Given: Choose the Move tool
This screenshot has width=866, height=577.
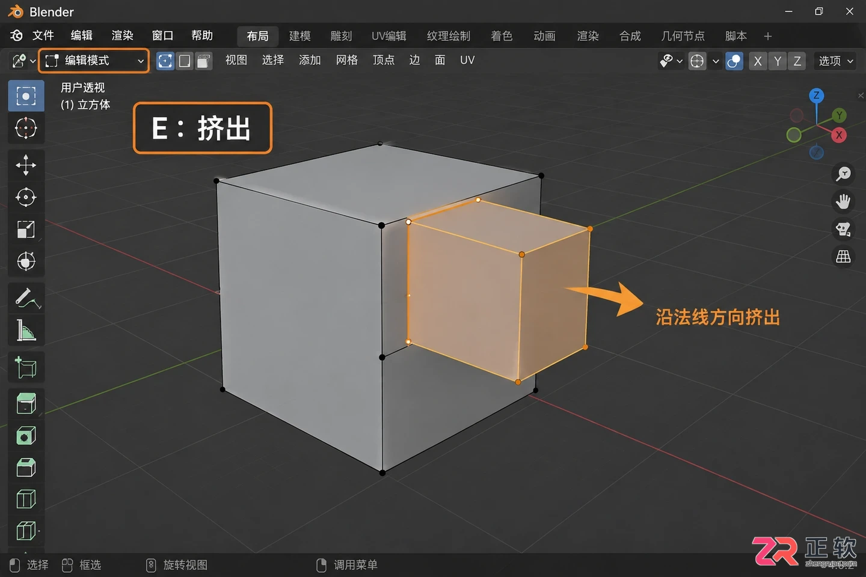Looking at the screenshot, I should point(26,165).
